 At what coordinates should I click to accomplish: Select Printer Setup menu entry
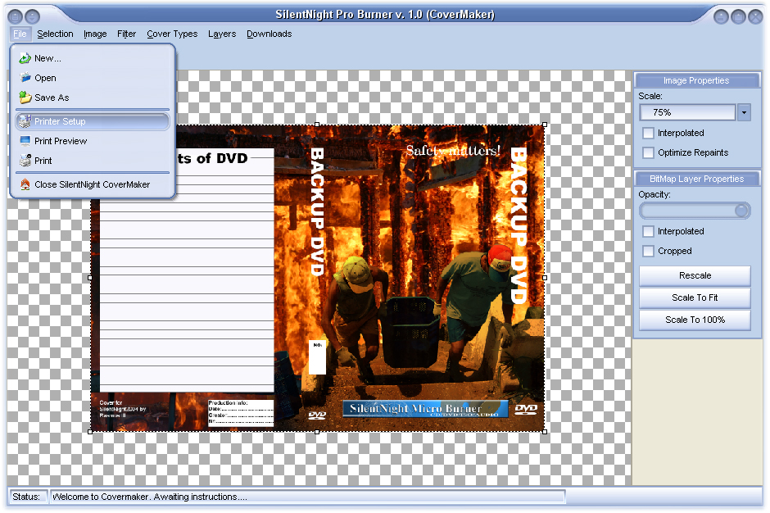tap(93, 121)
